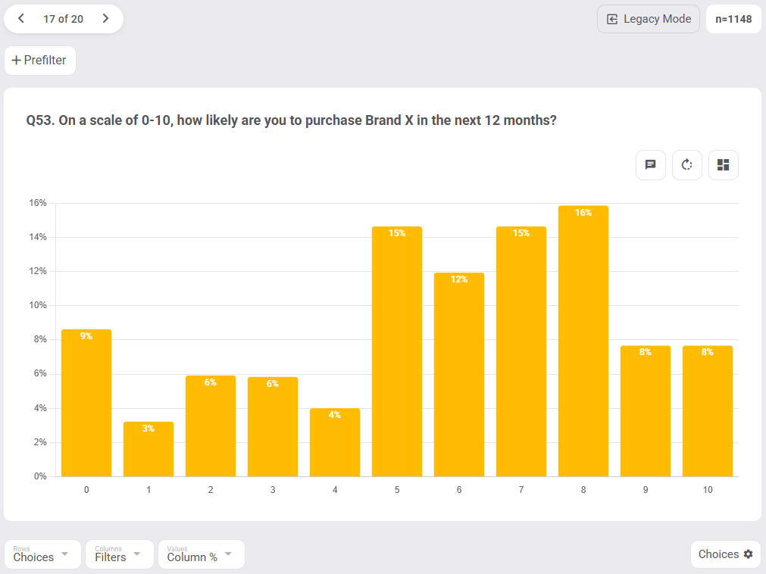Open the comment annotation icon
Viewport: 766px width, 574px height.
click(x=650, y=165)
